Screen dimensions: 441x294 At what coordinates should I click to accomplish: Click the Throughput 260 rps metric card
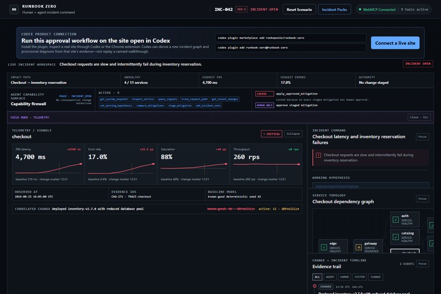[266, 164]
